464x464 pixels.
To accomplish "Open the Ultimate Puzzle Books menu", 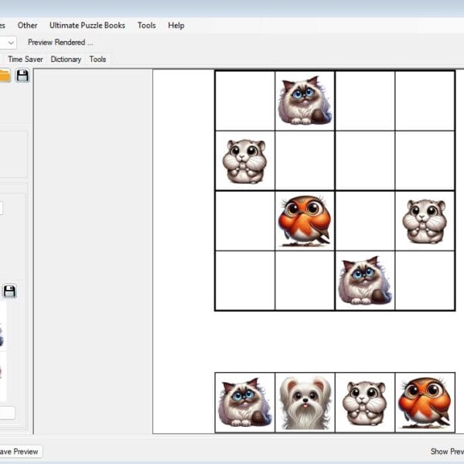I will 87,26.
